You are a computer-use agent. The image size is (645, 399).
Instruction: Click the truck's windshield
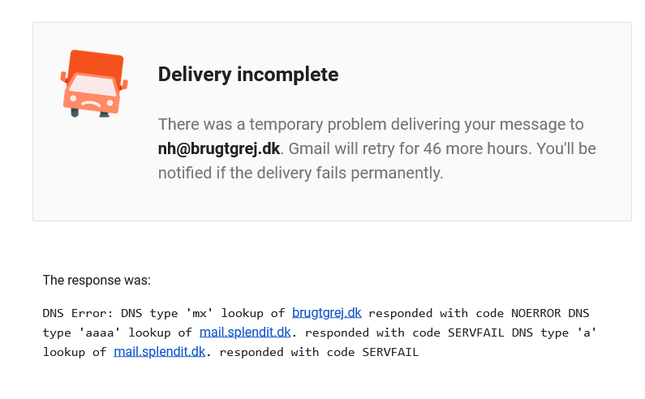click(x=92, y=85)
